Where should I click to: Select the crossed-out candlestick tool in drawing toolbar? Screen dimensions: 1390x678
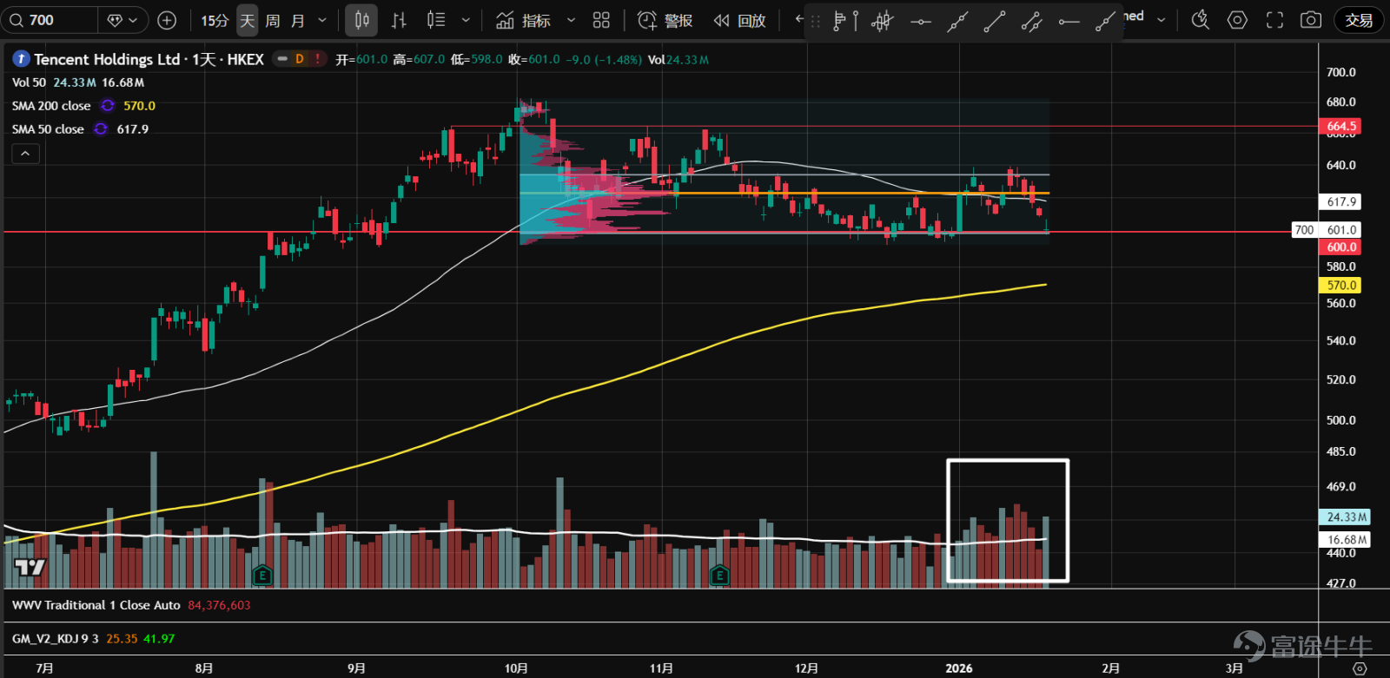[882, 21]
